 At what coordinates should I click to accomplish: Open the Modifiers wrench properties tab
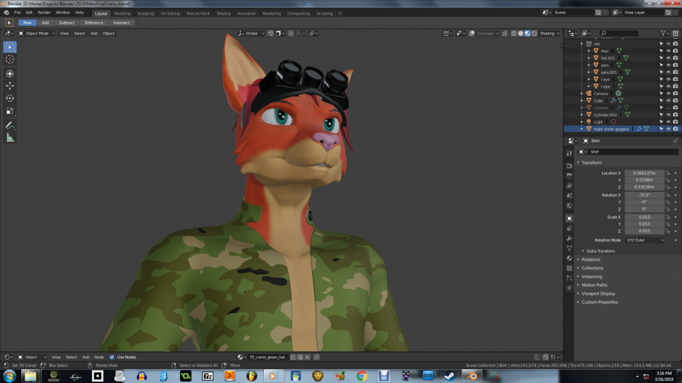click(569, 238)
